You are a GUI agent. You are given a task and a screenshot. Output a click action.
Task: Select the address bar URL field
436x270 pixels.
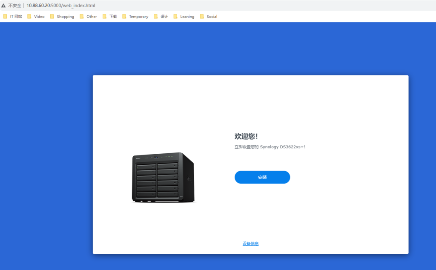point(61,6)
